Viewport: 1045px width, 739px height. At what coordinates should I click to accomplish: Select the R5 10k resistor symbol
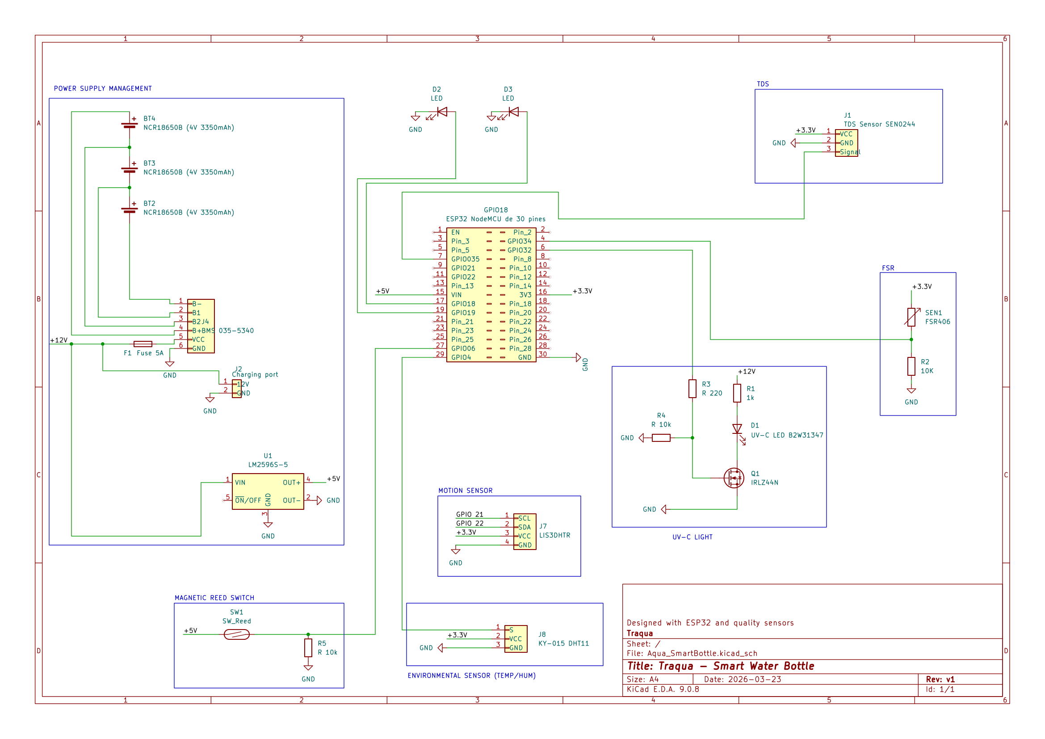[x=308, y=647]
